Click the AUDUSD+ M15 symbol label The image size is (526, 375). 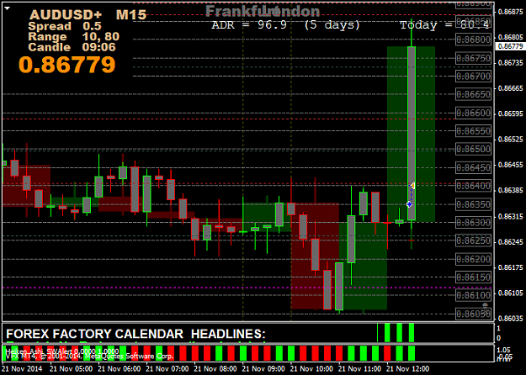tap(88, 15)
